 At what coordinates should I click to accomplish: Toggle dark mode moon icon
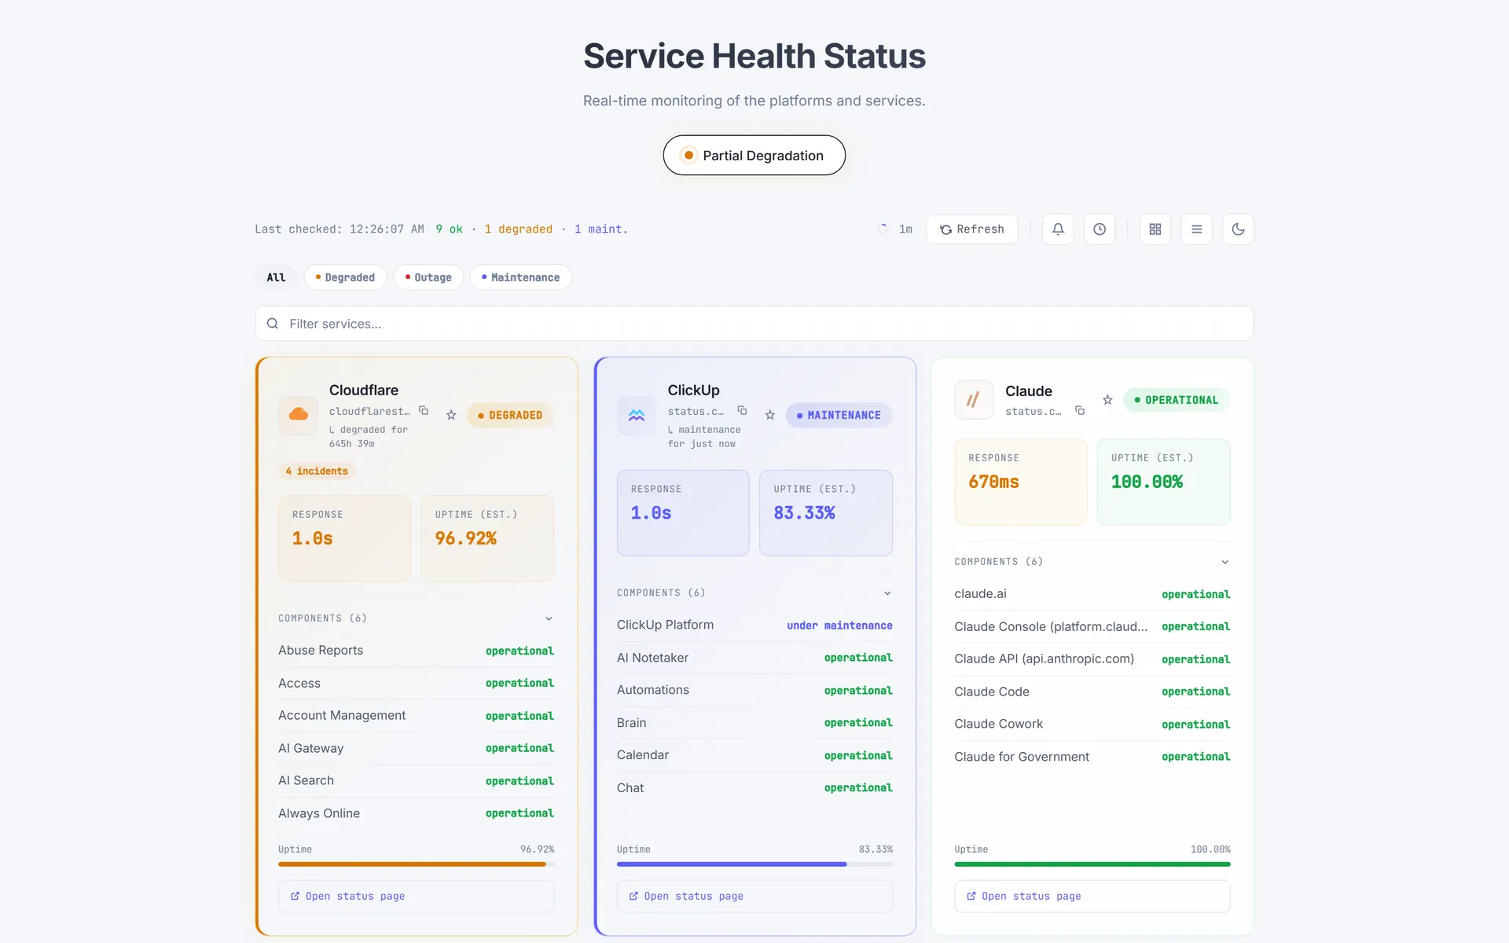[1239, 229]
